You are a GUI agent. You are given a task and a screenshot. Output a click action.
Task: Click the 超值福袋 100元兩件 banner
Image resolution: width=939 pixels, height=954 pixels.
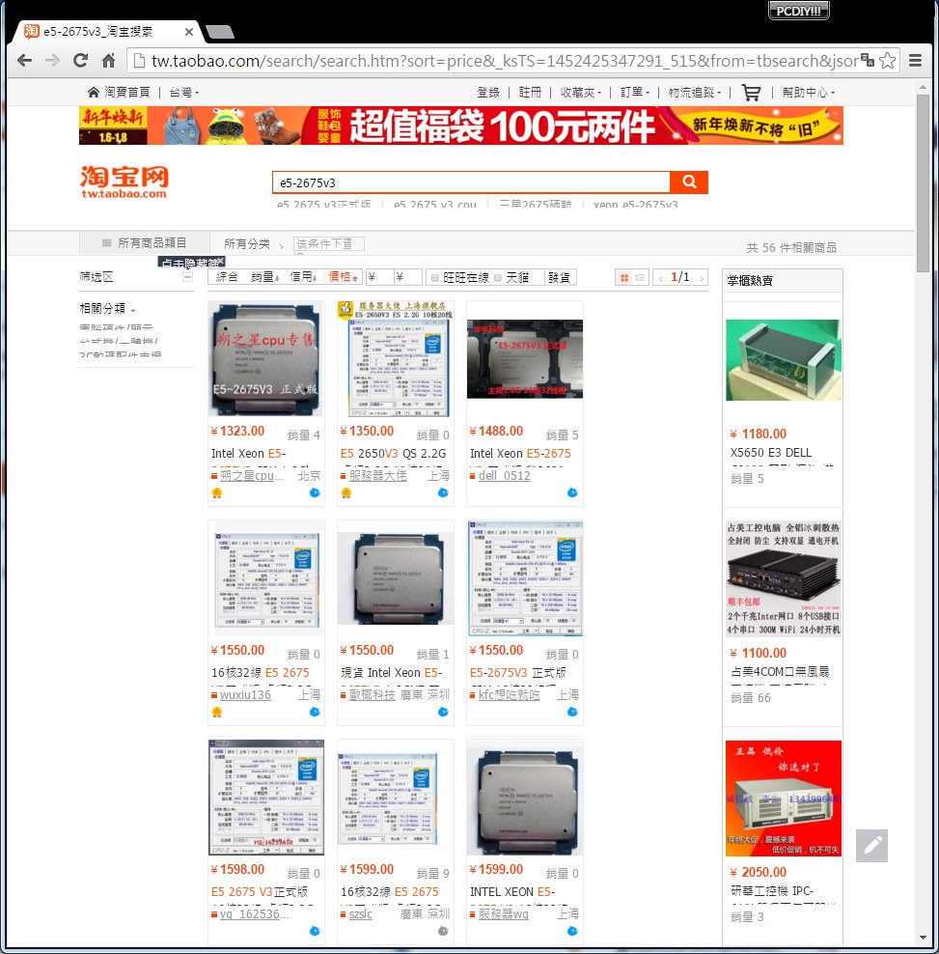click(x=461, y=126)
